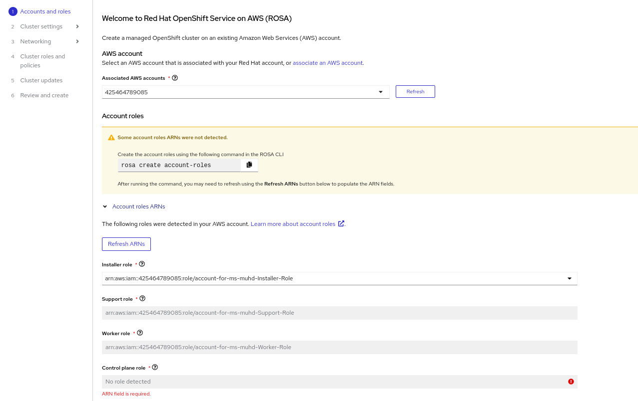Screen dimensions: 638x401
Task: Click the copy-to-clipboard icon beside the rosa command
Action: tap(249, 165)
